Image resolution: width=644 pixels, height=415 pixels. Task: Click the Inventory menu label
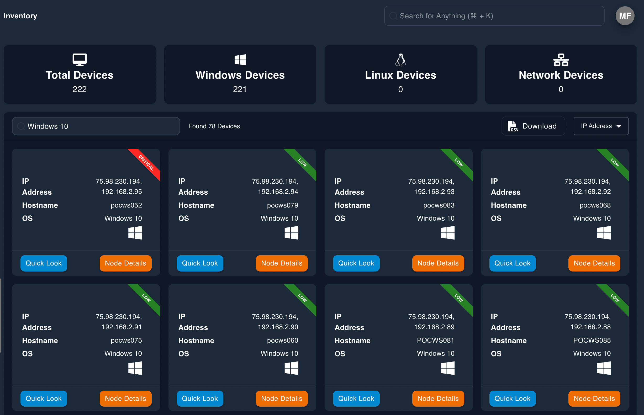(20, 15)
